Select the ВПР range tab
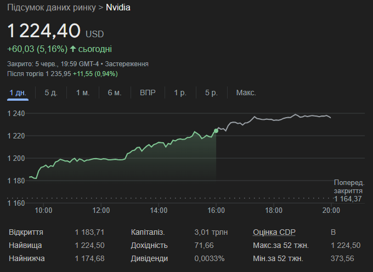Screen dimensions: 373x272 [148, 92]
